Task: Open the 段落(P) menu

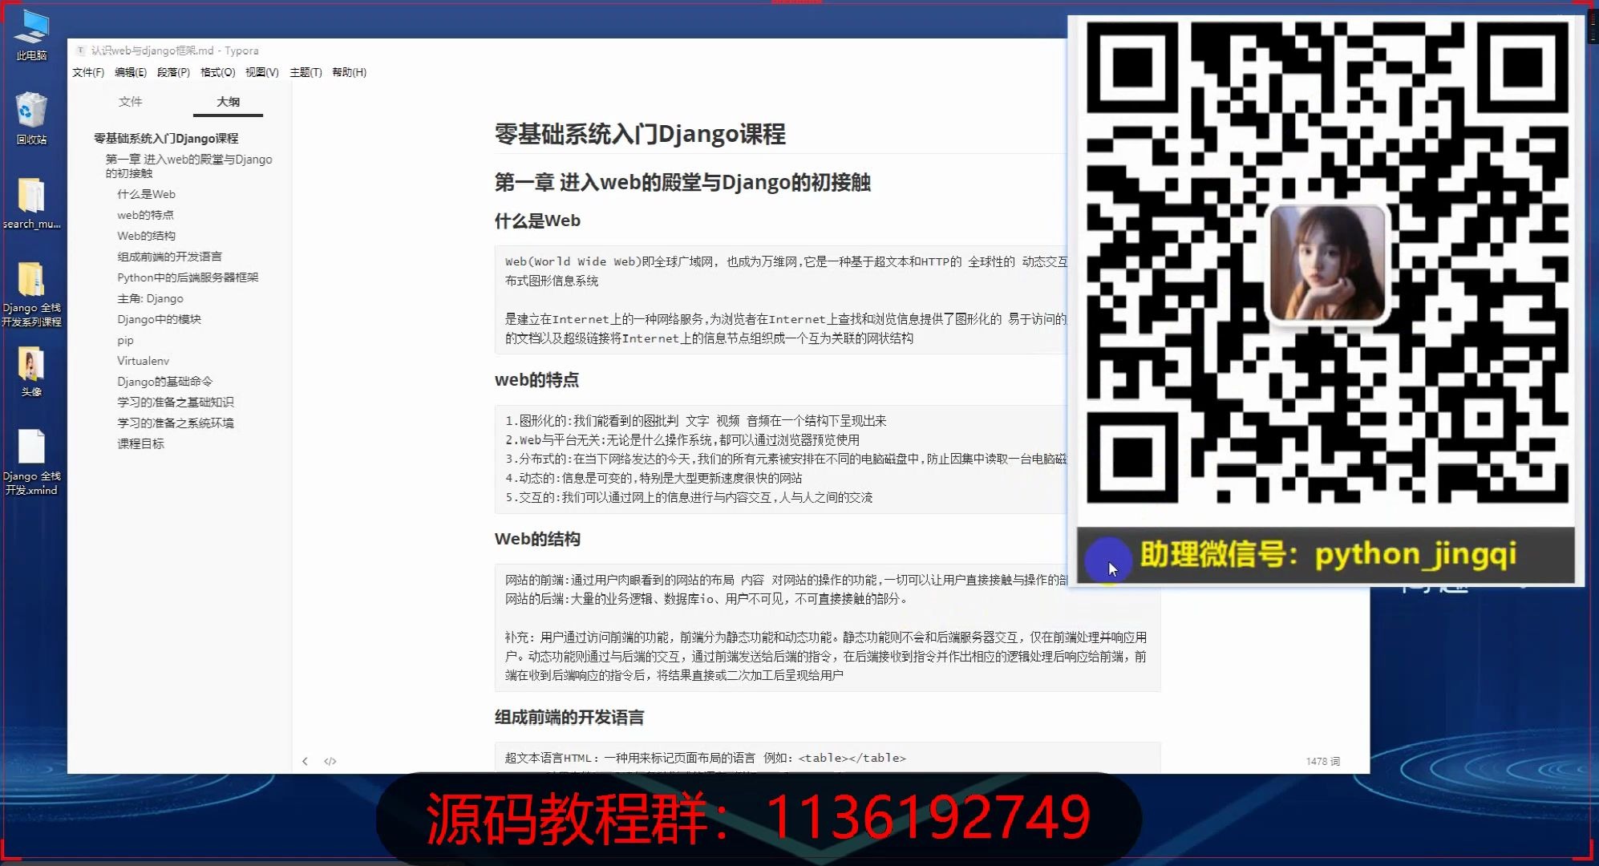Action: pos(173,72)
